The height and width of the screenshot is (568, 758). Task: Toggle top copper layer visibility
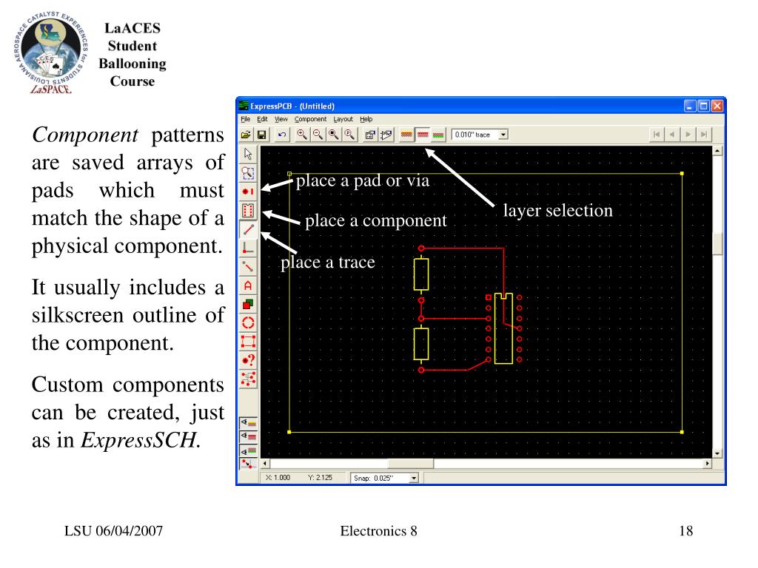tap(249, 437)
